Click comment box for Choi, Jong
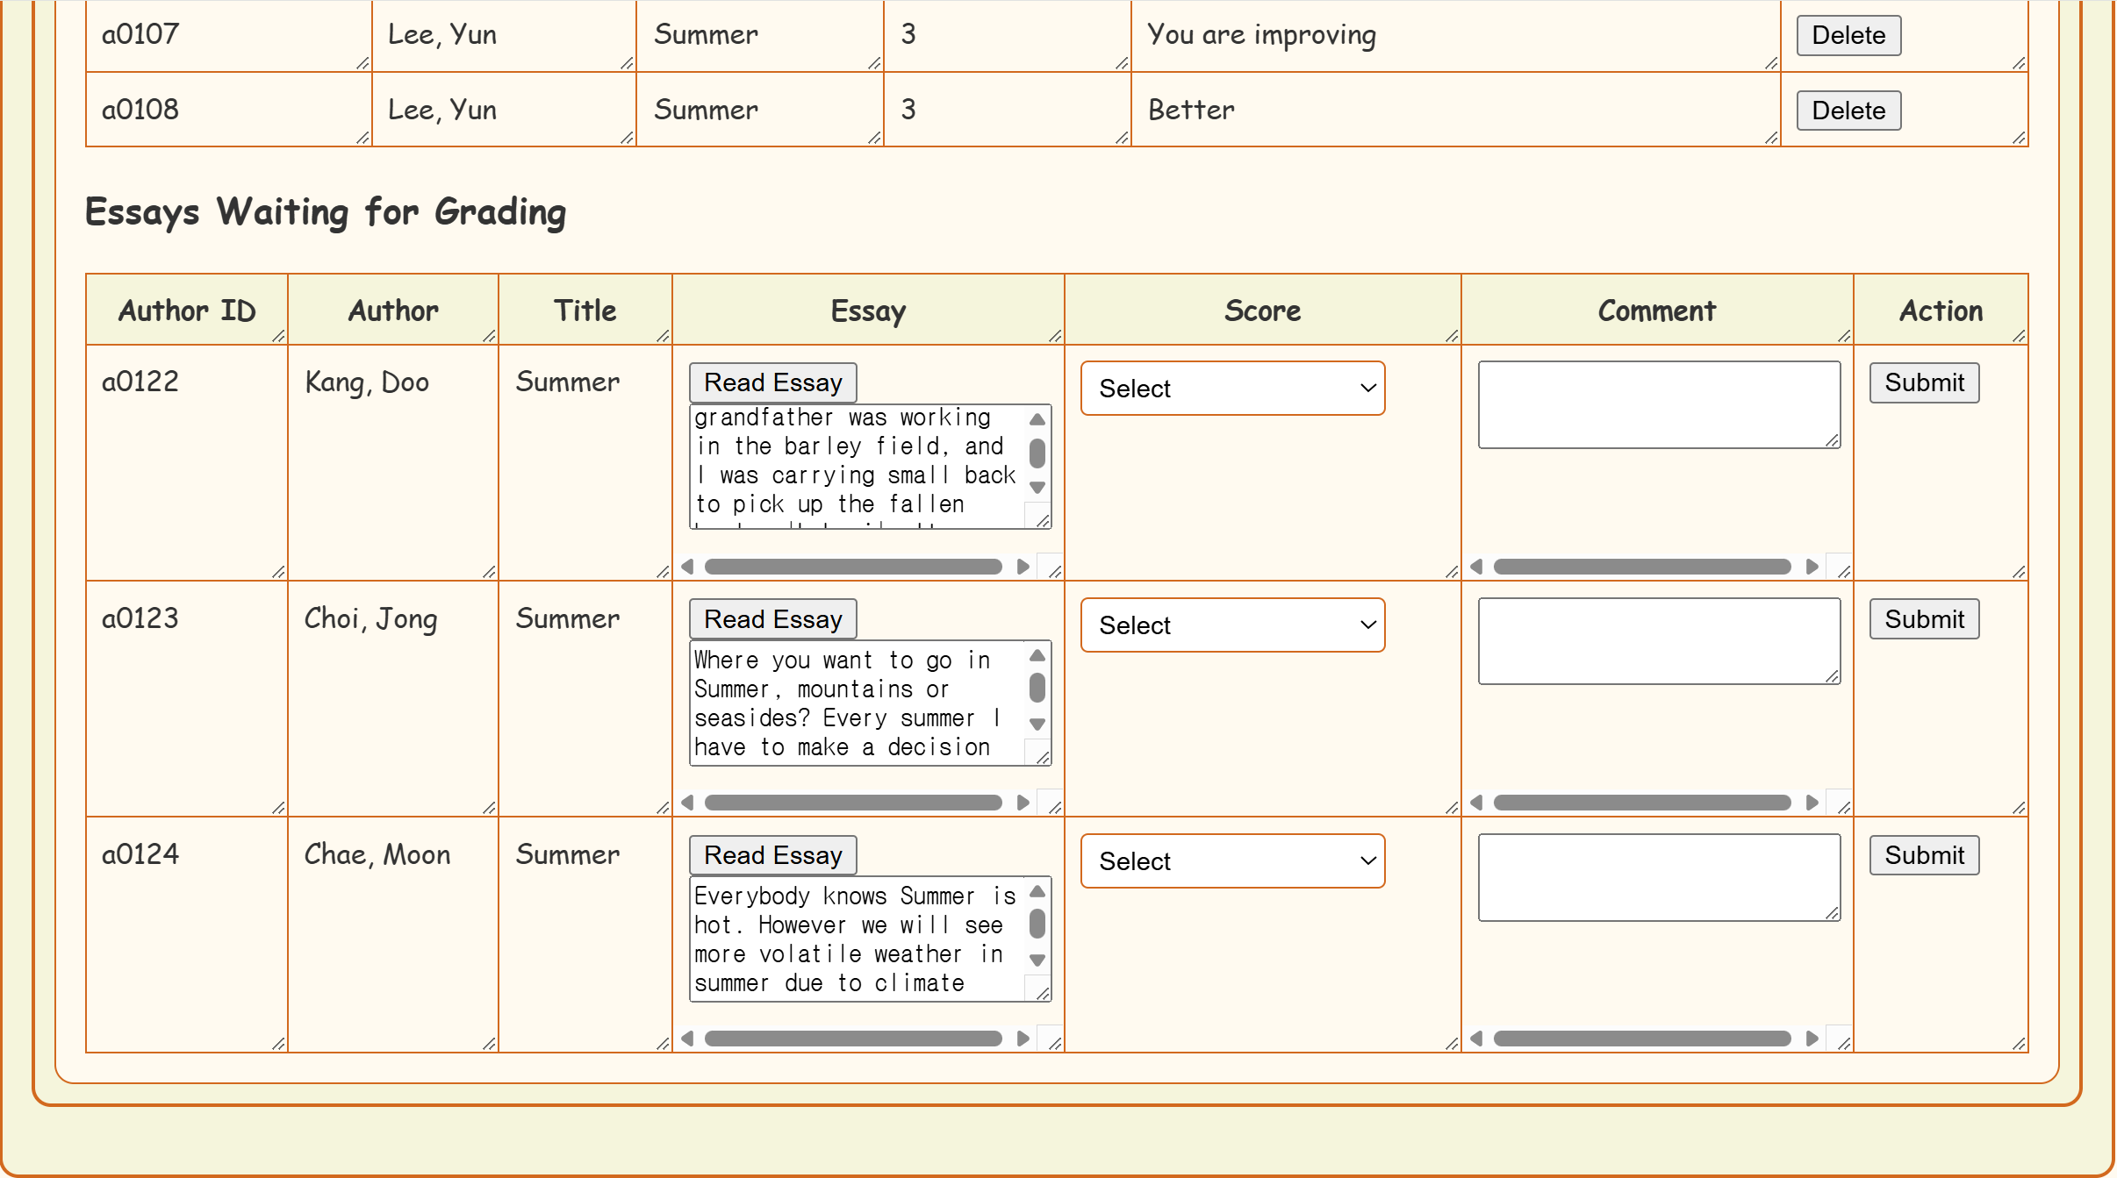Viewport: 2117px width, 1178px height. [x=1658, y=641]
